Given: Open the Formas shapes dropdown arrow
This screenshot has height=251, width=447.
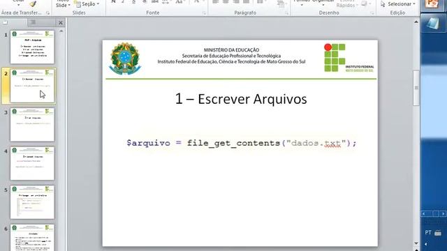Looking at the screenshot, I should pos(302,5).
